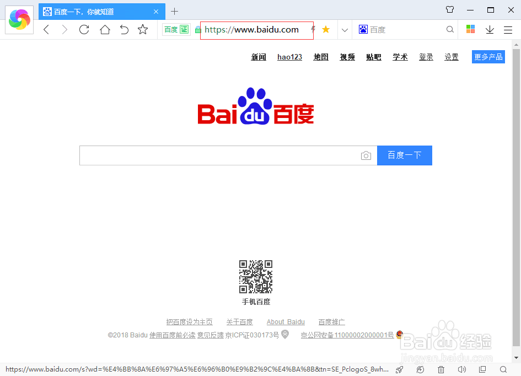The image size is (521, 376).
Task: Open 京公网安备11000002000001号 link
Action: pyautogui.click(x=347, y=335)
